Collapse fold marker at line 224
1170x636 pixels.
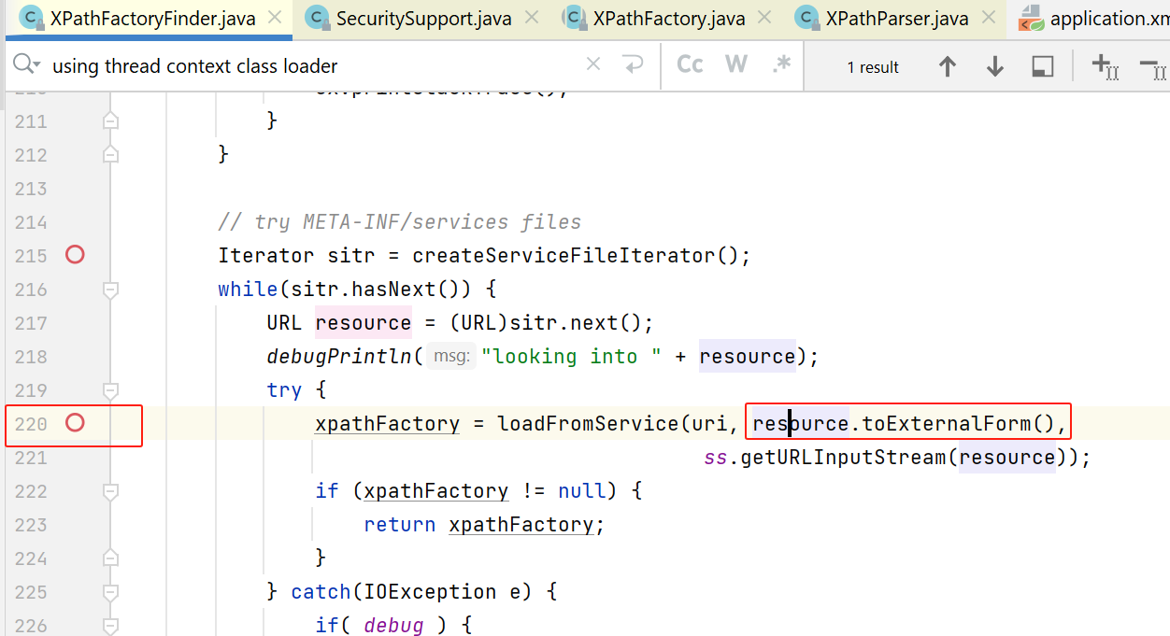(110, 558)
